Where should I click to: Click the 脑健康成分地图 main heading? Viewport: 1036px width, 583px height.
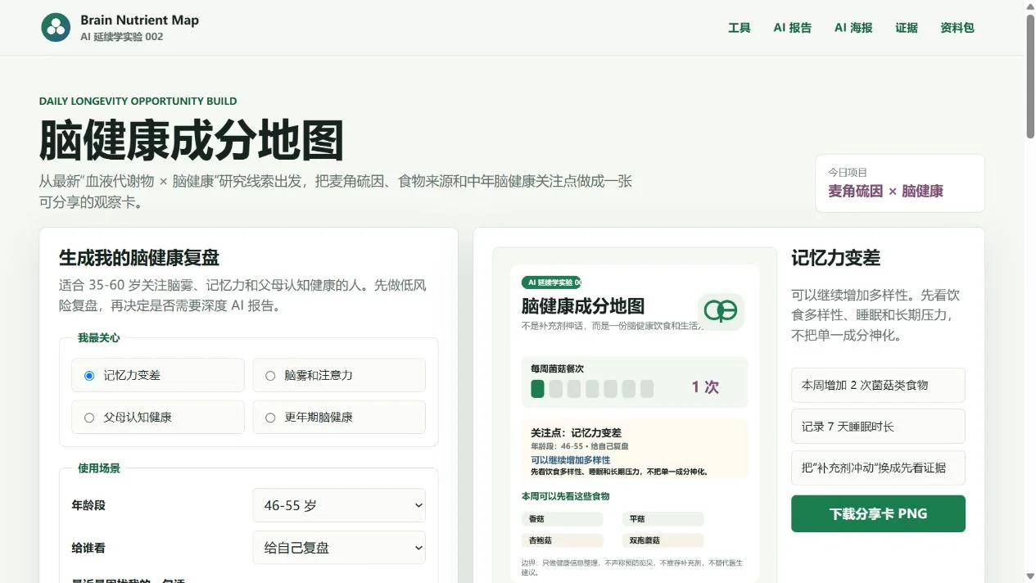[x=191, y=141]
